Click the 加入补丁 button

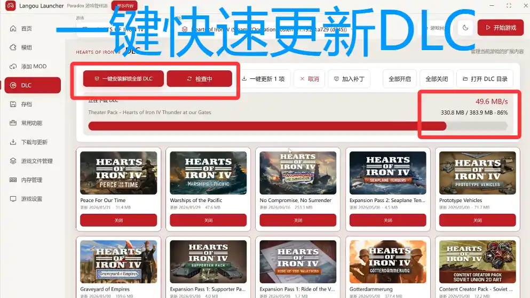(x=349, y=79)
